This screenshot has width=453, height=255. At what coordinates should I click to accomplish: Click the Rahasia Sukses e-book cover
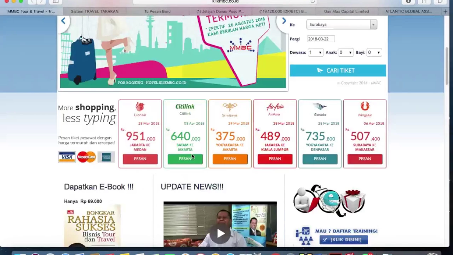click(92, 226)
